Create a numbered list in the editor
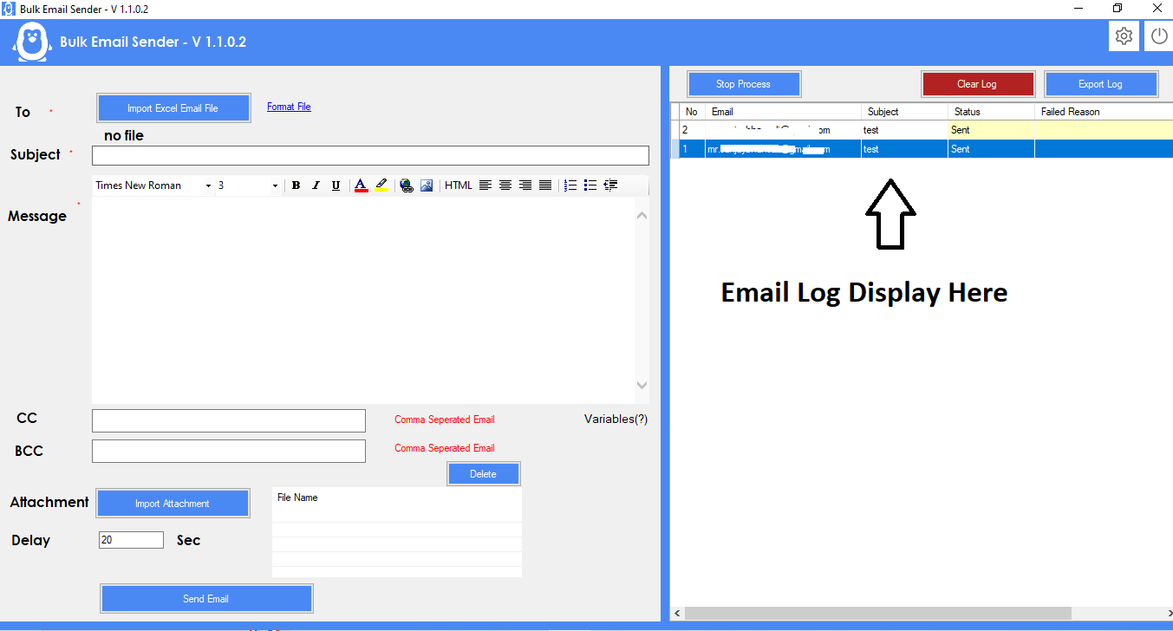The width and height of the screenshot is (1173, 631). (570, 185)
